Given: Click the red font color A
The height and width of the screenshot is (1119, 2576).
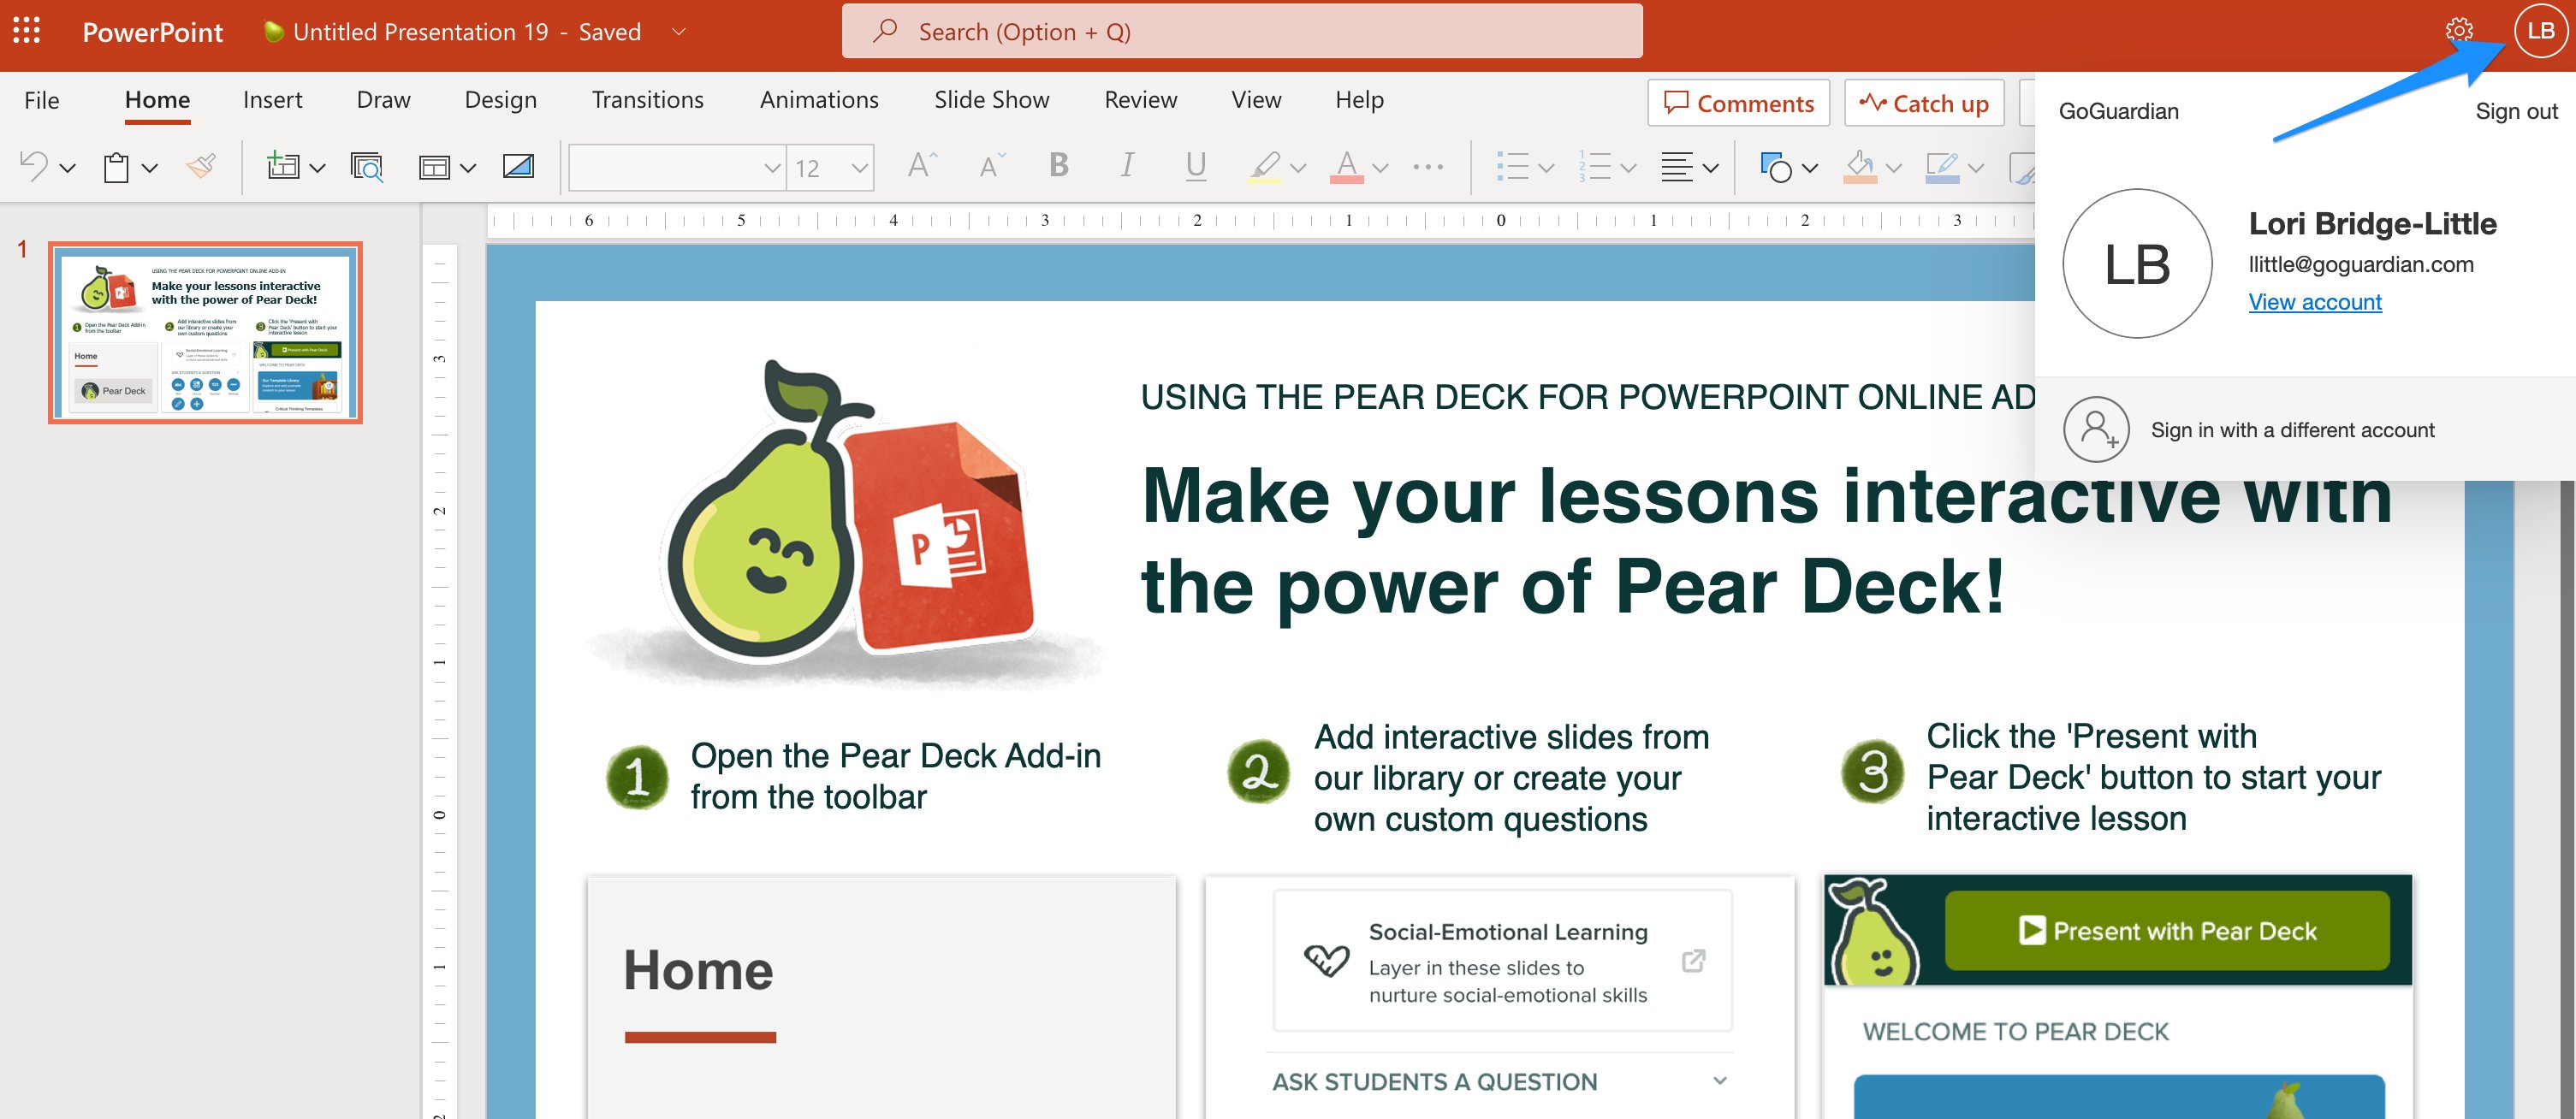Looking at the screenshot, I should pos(1347,166).
